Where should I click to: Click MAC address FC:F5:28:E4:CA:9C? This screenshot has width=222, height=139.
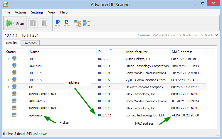[x=185, y=80]
